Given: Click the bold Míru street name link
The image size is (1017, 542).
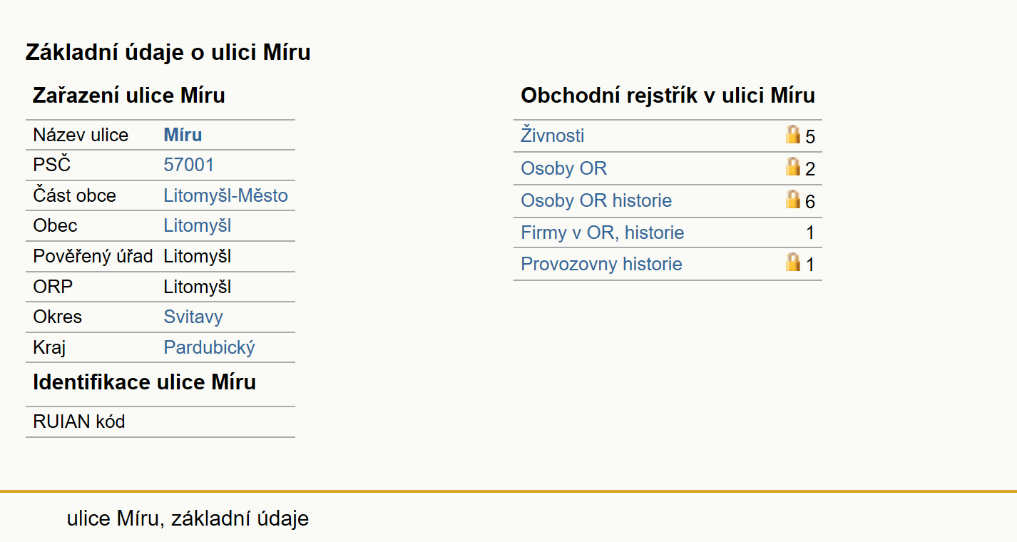Looking at the screenshot, I should pos(183,135).
